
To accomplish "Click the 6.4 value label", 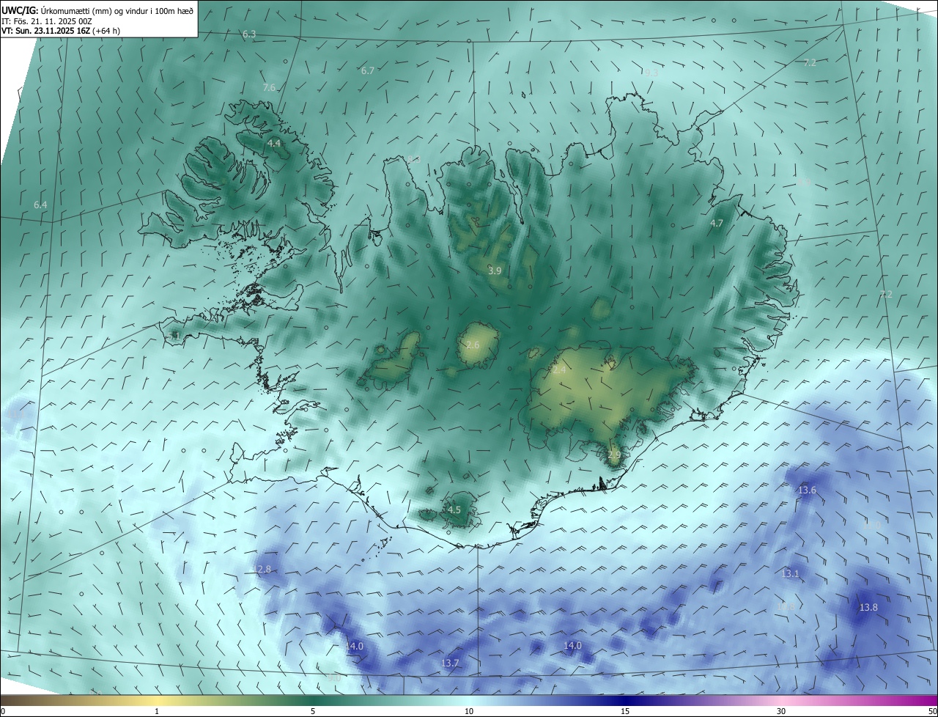I will click(x=40, y=205).
